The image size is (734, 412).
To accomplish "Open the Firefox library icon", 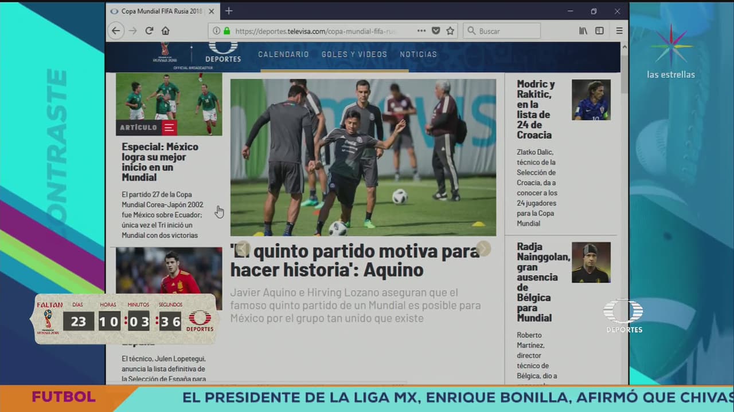I will click(x=583, y=31).
